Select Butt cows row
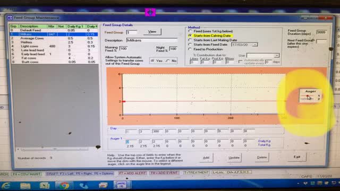 tap(54, 62)
